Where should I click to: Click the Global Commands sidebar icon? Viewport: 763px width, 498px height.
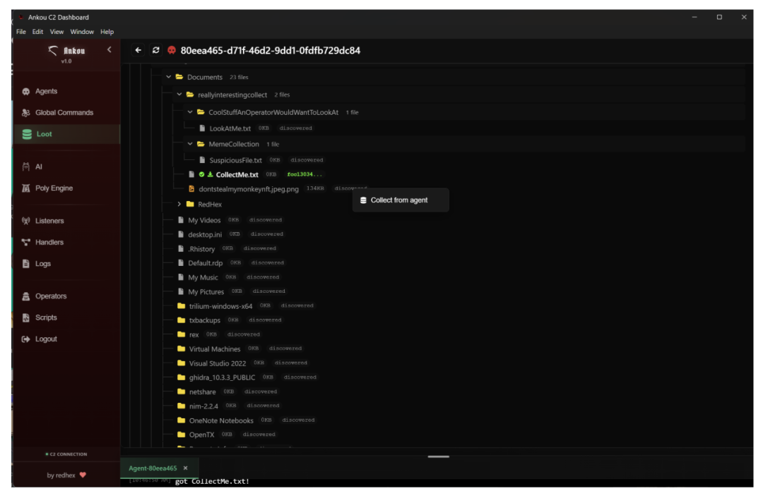[26, 113]
